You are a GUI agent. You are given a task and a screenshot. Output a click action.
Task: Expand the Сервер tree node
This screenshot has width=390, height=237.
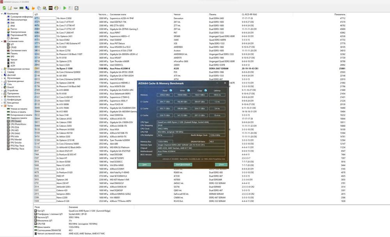[2, 72]
